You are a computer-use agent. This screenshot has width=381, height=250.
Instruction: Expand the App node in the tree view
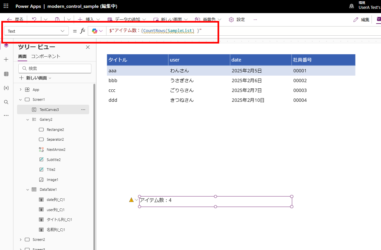(x=21, y=89)
